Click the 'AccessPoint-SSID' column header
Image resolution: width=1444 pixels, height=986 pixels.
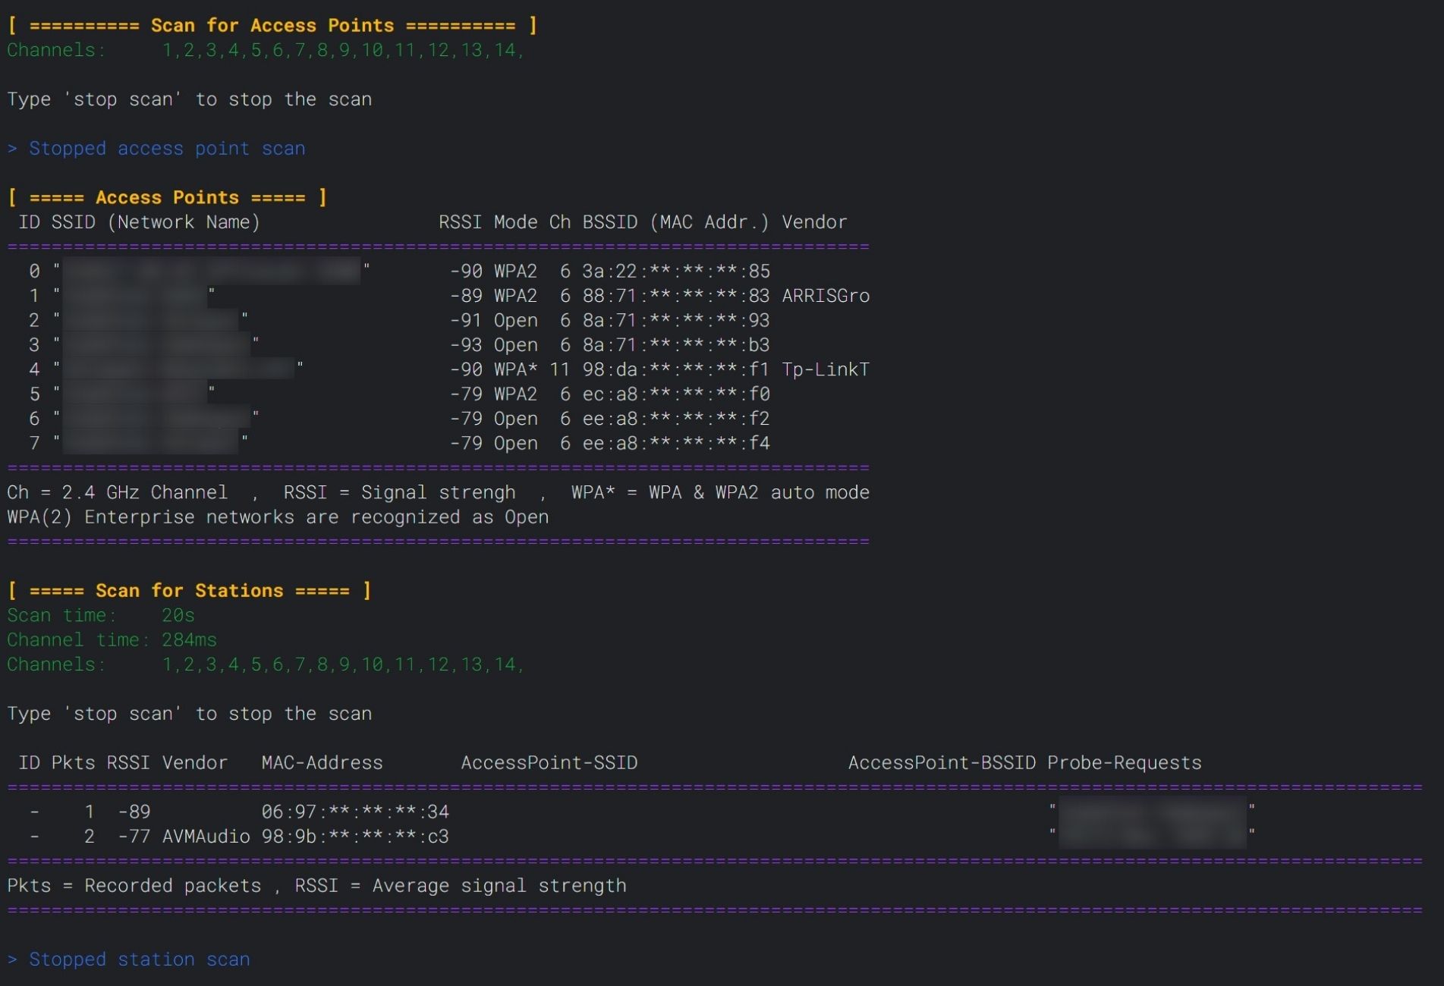(549, 763)
